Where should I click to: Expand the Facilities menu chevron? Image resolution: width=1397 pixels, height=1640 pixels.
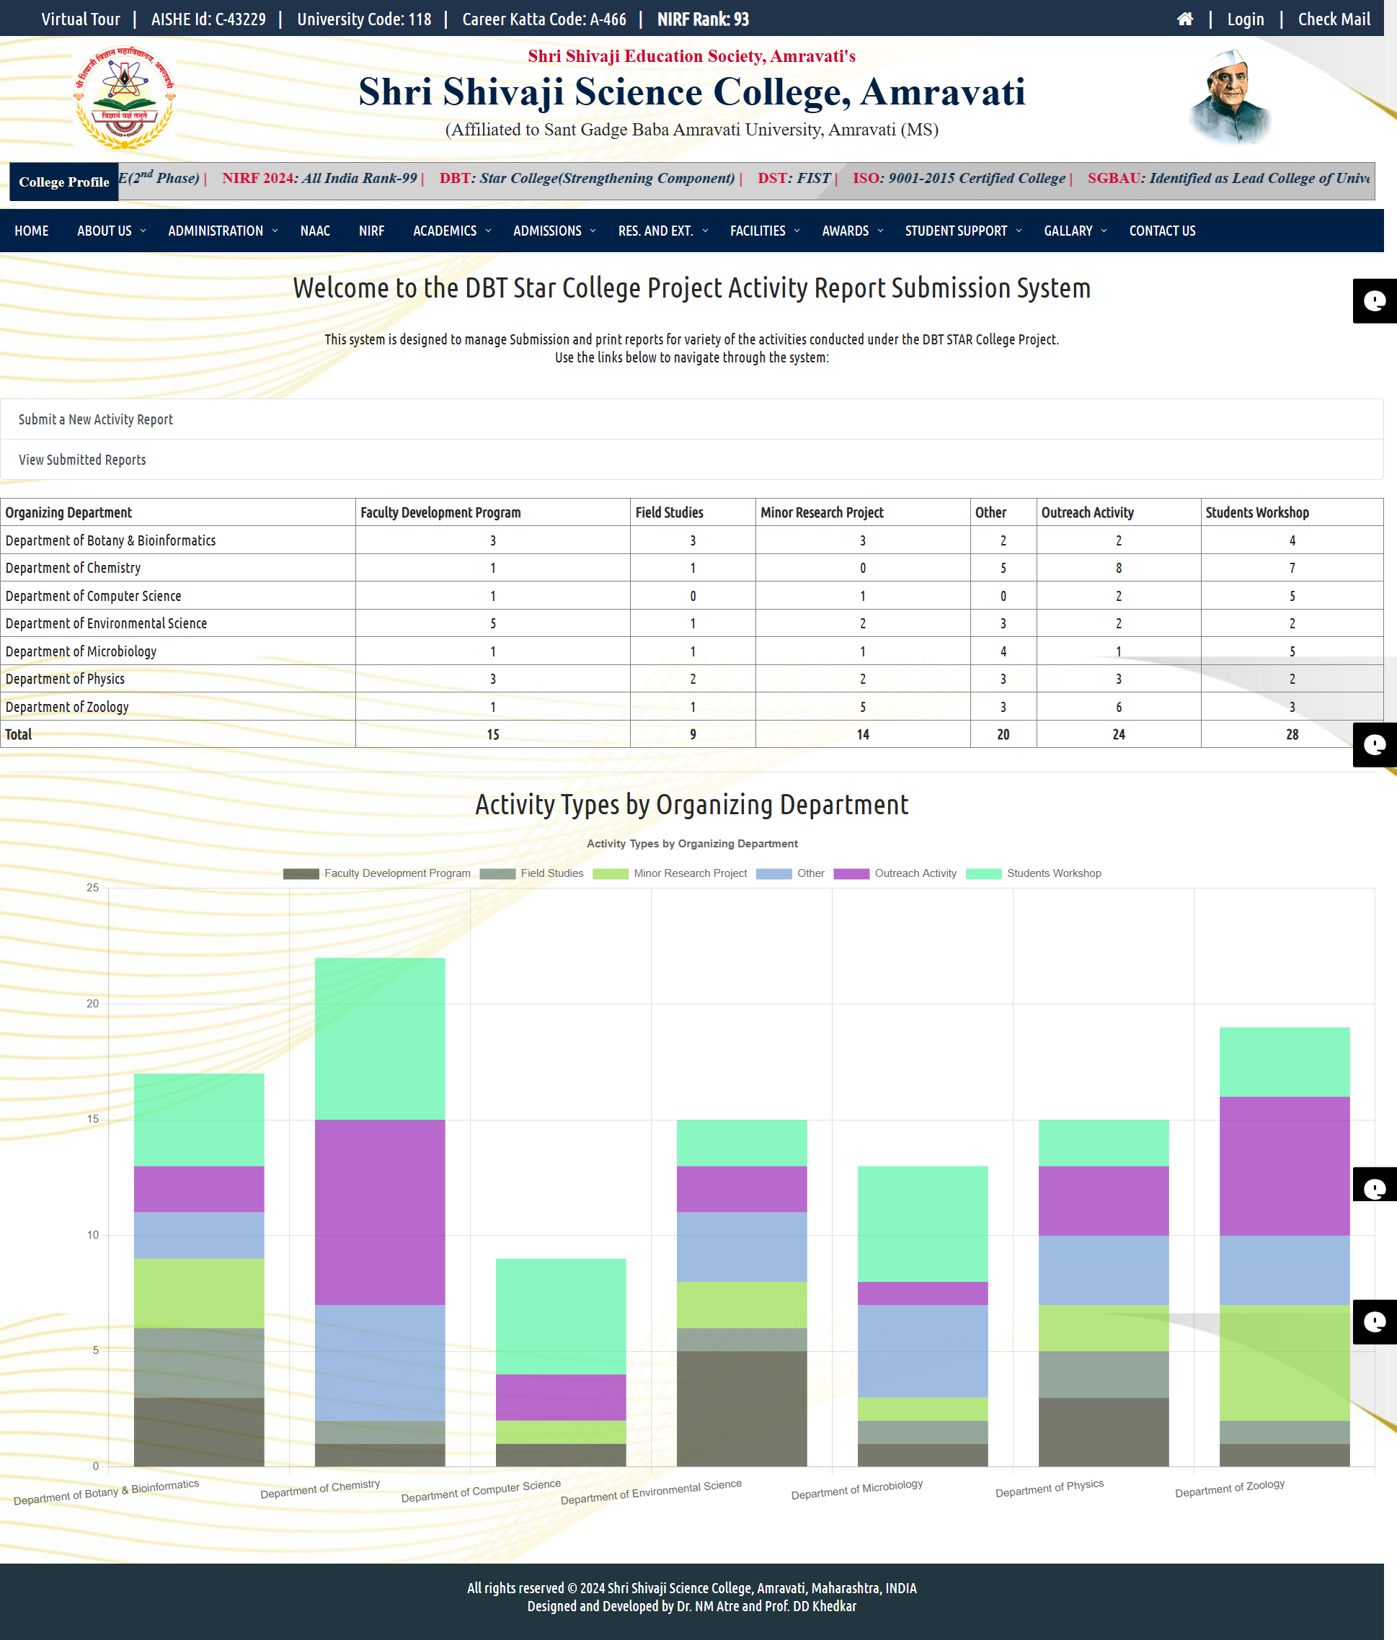[x=797, y=231]
